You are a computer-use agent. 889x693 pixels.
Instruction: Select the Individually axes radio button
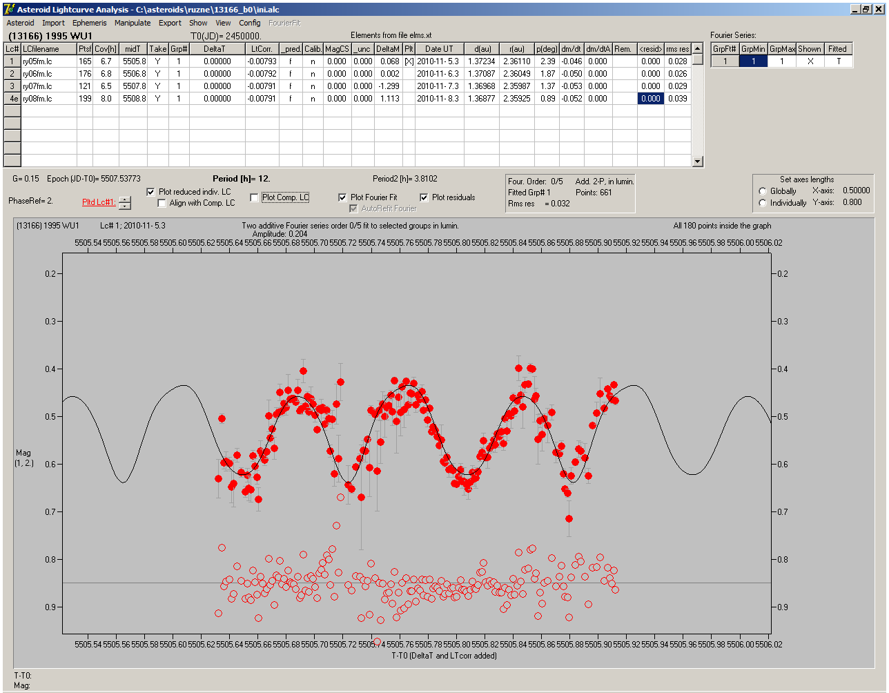pyautogui.click(x=763, y=203)
